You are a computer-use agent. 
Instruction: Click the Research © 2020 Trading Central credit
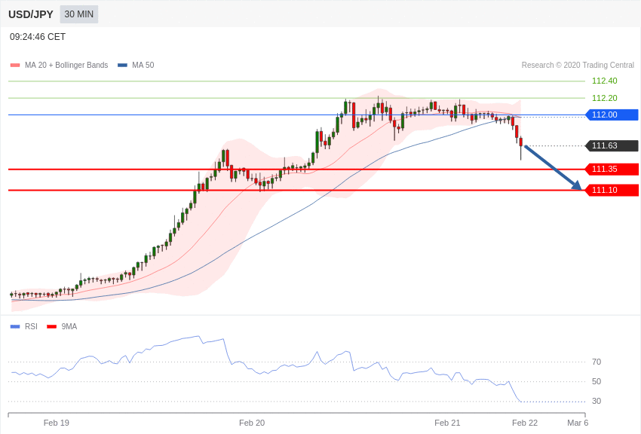(x=578, y=65)
